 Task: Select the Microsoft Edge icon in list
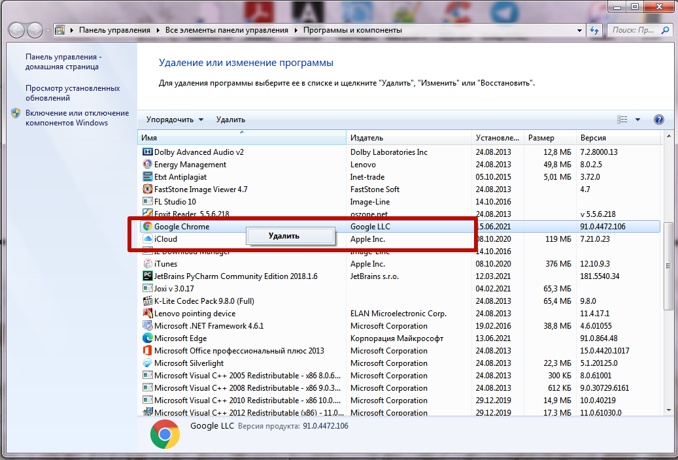point(148,338)
